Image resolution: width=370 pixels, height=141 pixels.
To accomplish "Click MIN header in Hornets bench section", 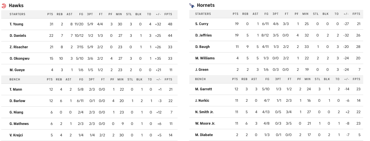I will click(307, 79).
